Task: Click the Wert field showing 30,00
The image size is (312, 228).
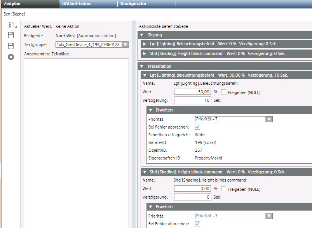Action: [x=193, y=92]
